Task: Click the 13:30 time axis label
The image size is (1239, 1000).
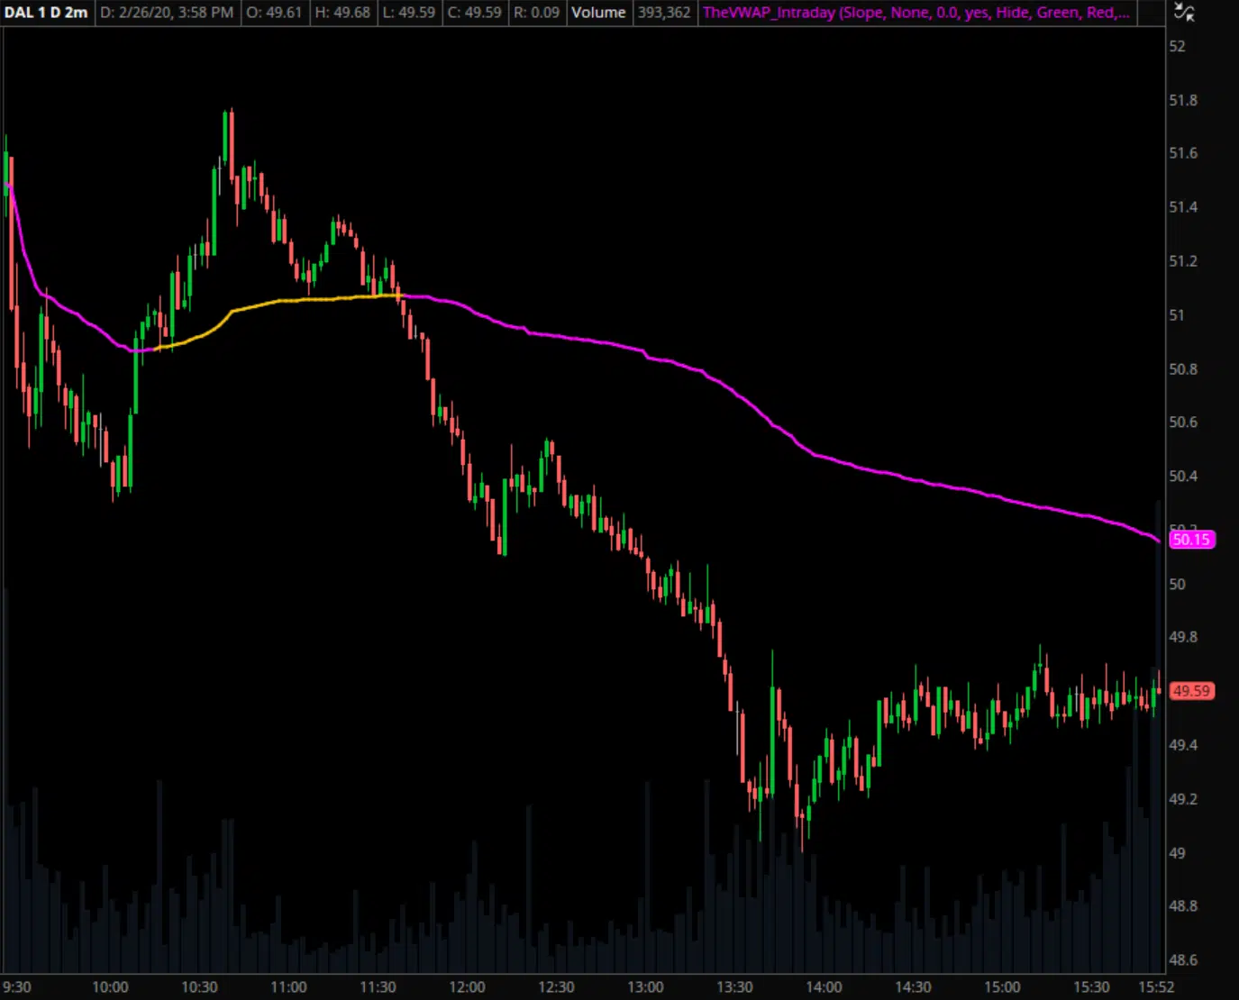Action: point(734,986)
